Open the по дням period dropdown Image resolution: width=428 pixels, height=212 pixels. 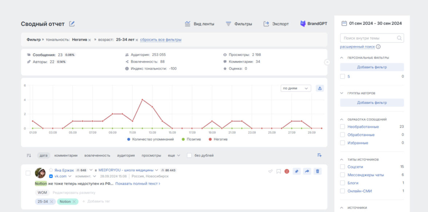[x=296, y=88]
